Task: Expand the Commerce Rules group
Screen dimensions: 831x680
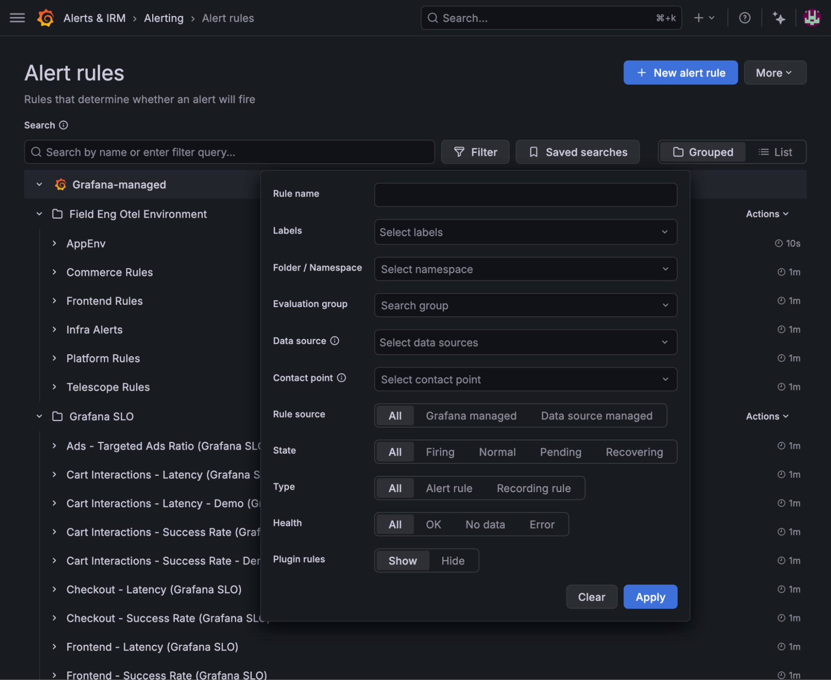Action: pyautogui.click(x=55, y=272)
